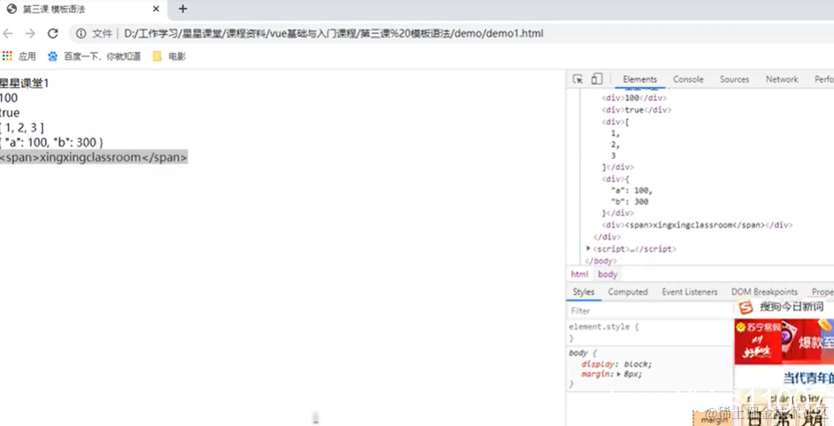
Task: Click the address bar URL demo1.html
Action: click(x=333, y=33)
